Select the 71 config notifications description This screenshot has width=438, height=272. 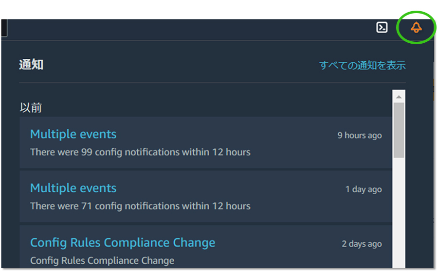(140, 206)
